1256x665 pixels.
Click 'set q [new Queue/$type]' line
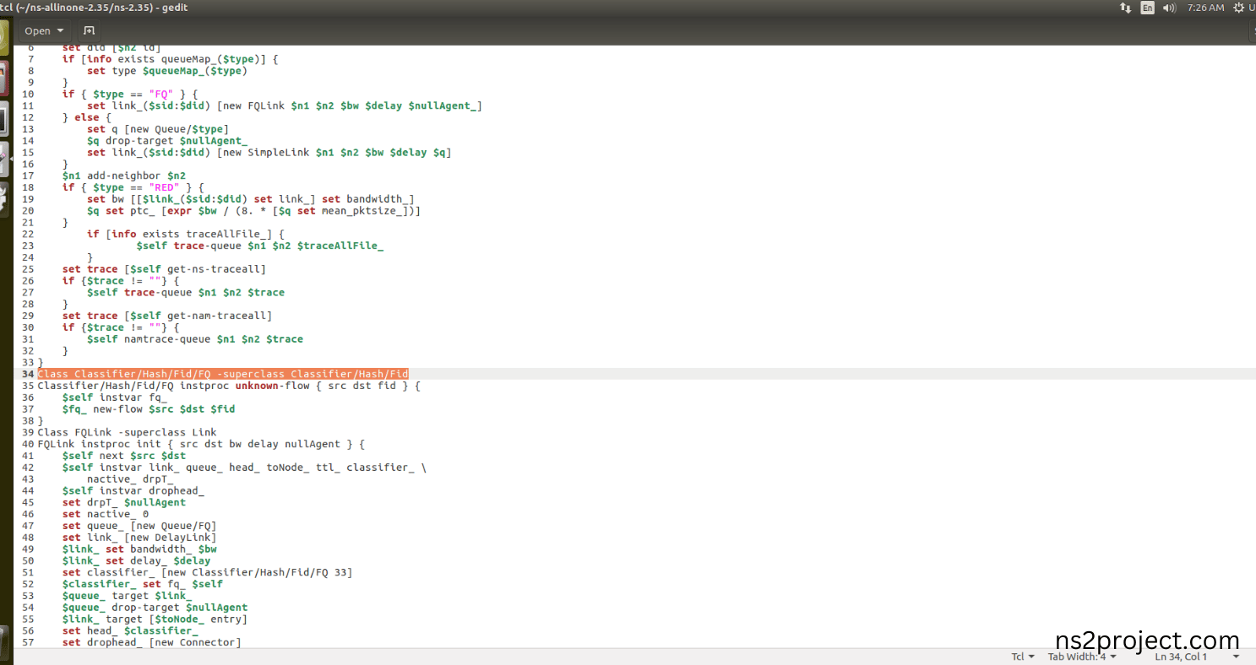(x=158, y=129)
